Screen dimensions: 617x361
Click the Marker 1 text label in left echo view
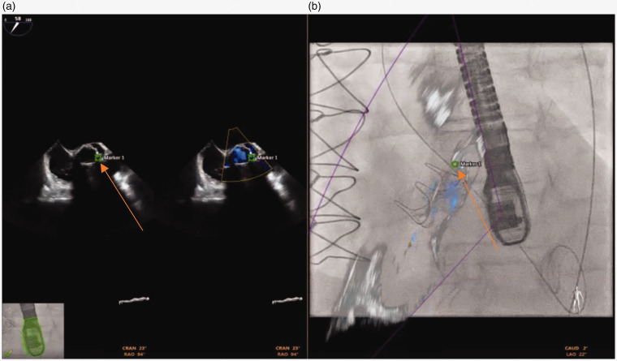pos(114,158)
